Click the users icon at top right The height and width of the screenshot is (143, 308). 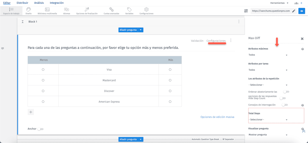(296, 3)
